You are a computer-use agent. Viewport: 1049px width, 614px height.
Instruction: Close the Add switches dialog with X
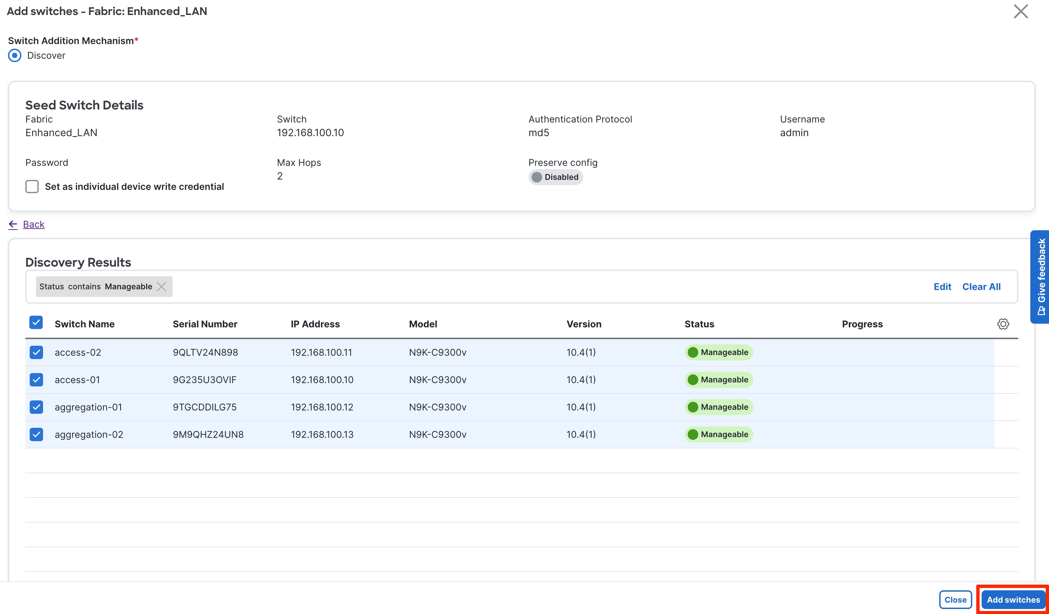1020,12
